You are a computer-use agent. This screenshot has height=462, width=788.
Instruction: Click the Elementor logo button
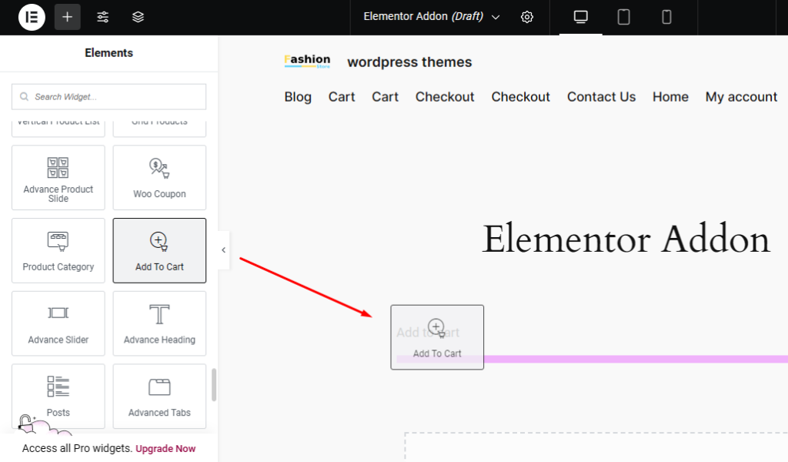32,17
